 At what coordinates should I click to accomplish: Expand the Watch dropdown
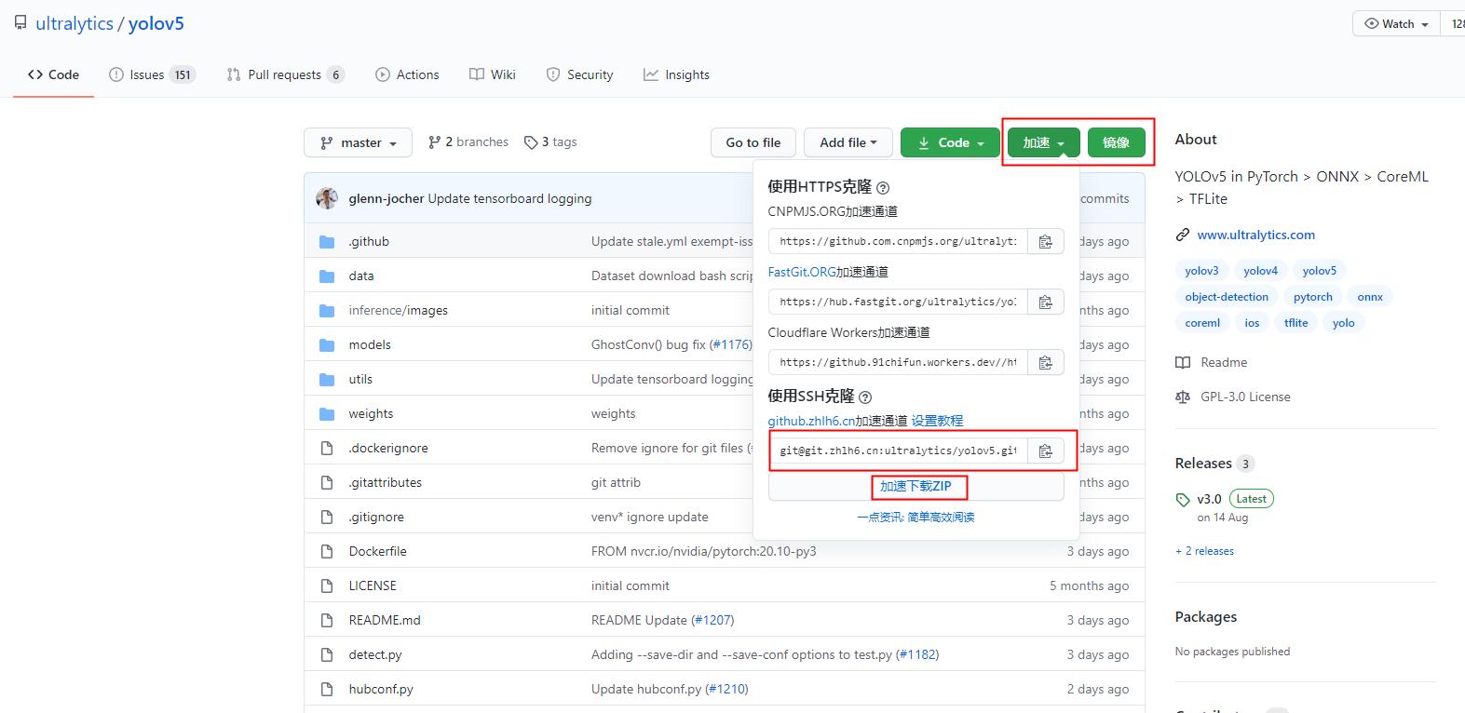[x=1396, y=24]
